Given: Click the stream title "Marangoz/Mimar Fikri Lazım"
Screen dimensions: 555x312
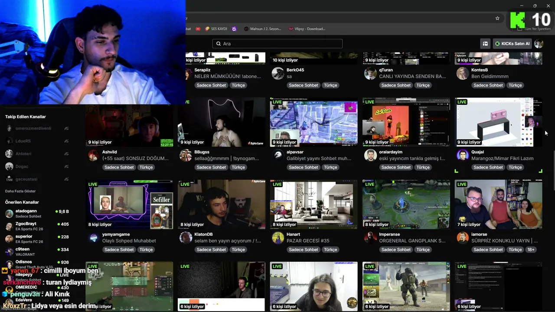Looking at the screenshot, I should pyautogui.click(x=503, y=159).
